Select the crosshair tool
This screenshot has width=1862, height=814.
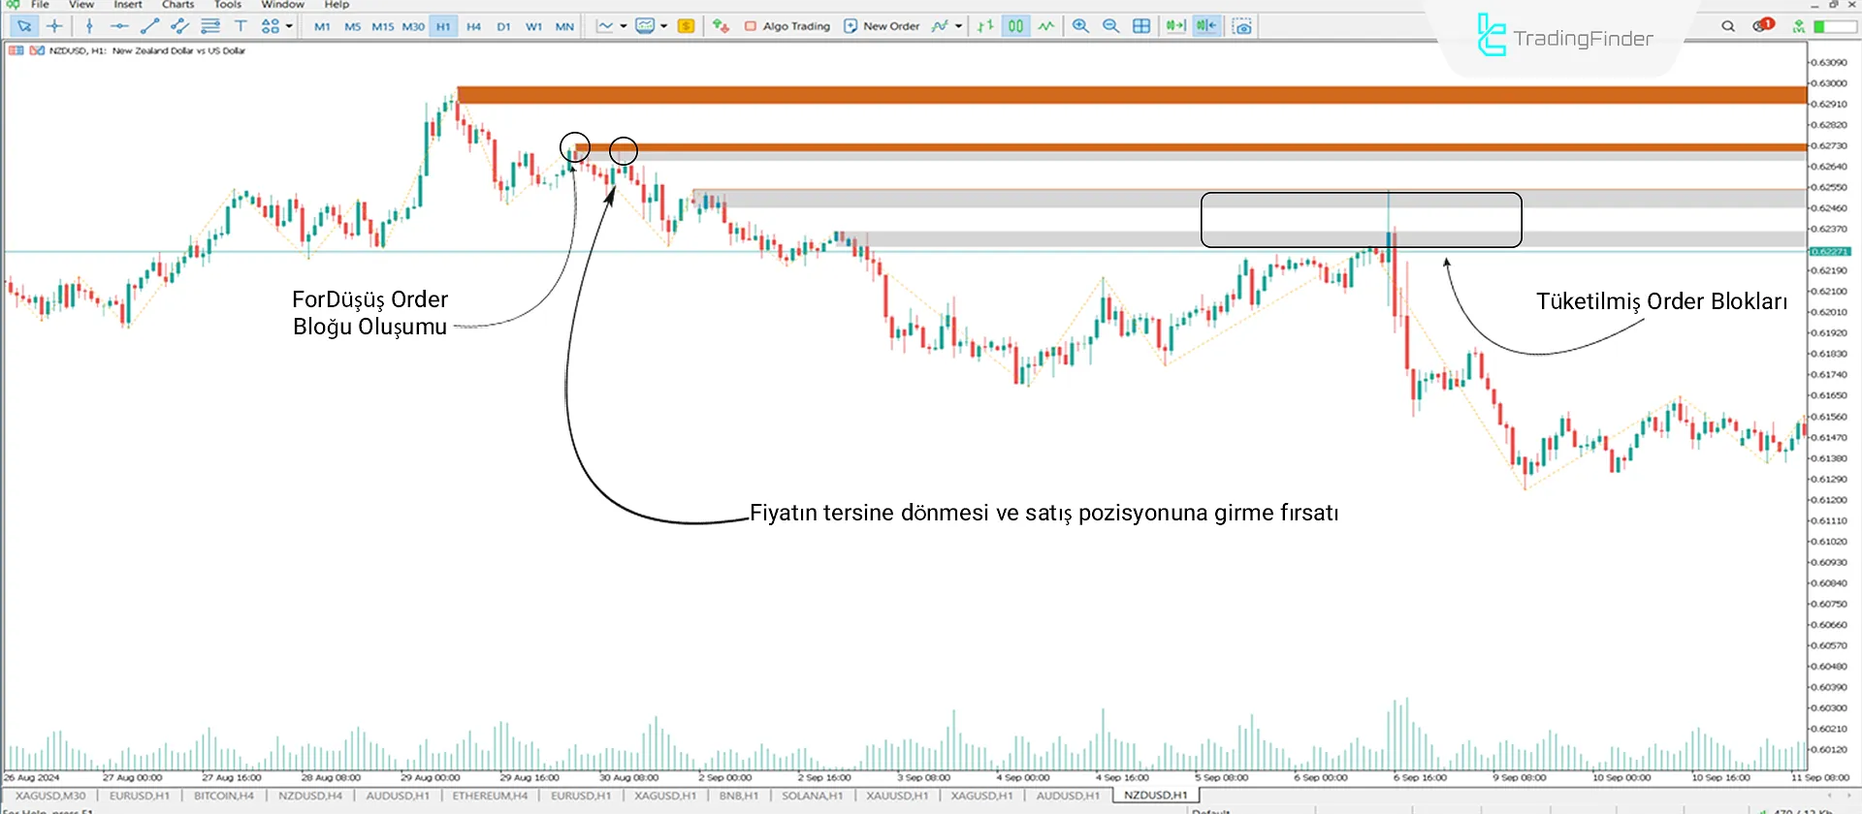pyautogui.click(x=54, y=26)
